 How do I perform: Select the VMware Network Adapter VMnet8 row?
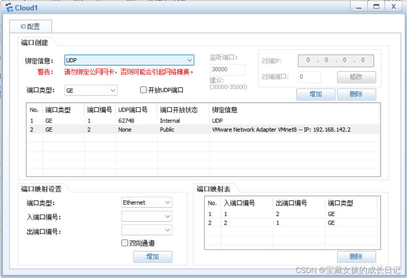pos(203,130)
